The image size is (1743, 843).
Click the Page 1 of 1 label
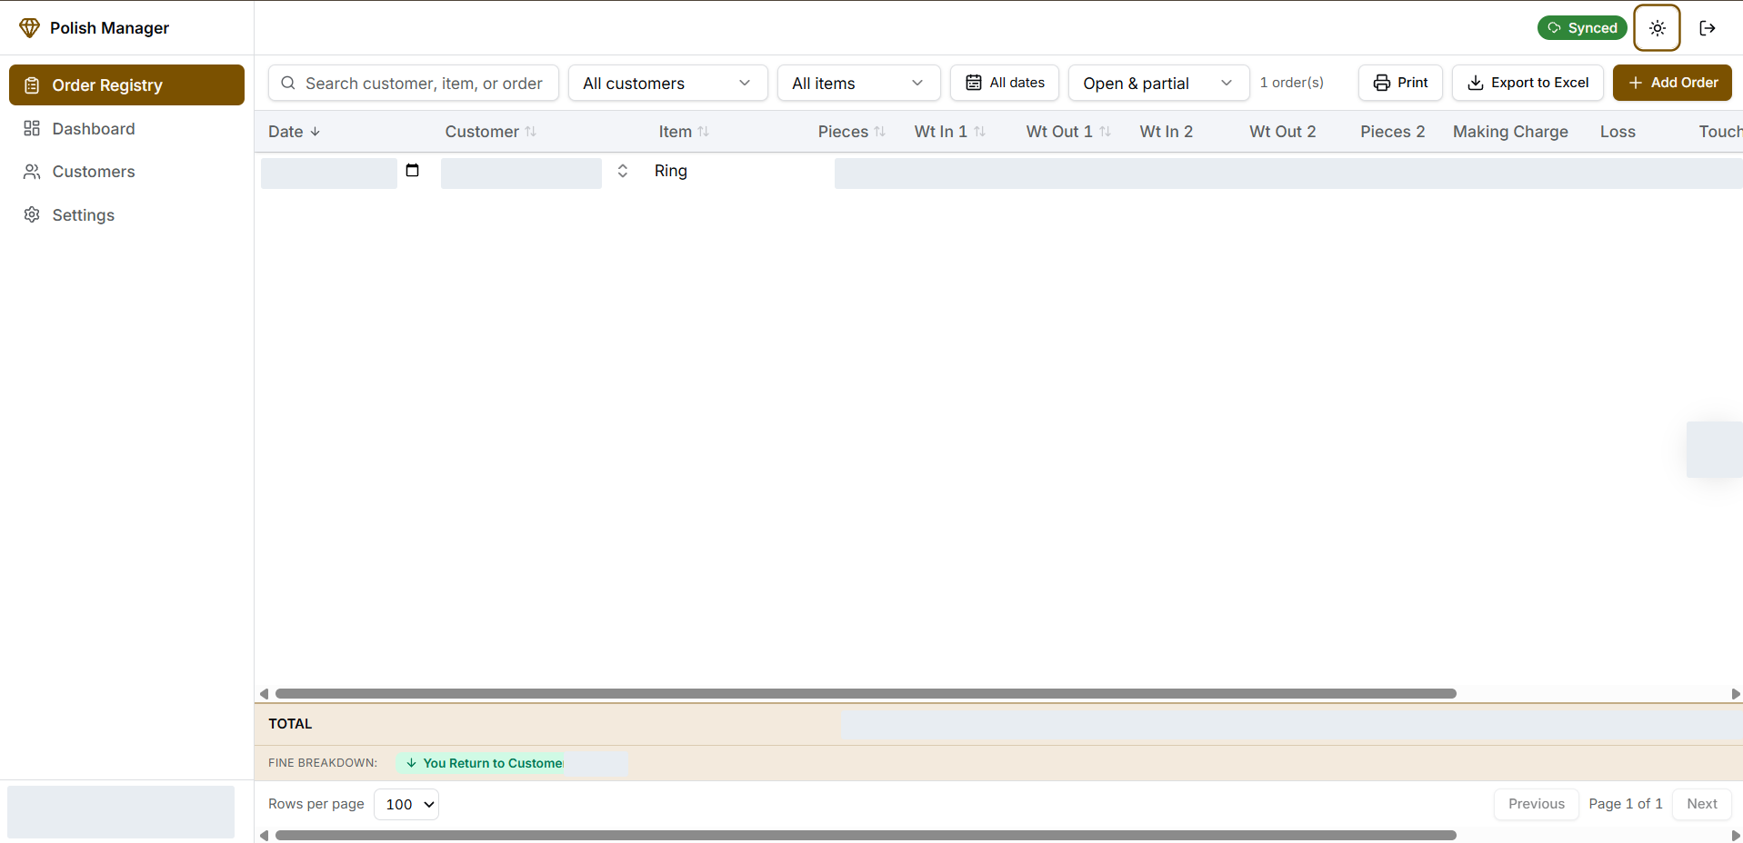pos(1625,804)
